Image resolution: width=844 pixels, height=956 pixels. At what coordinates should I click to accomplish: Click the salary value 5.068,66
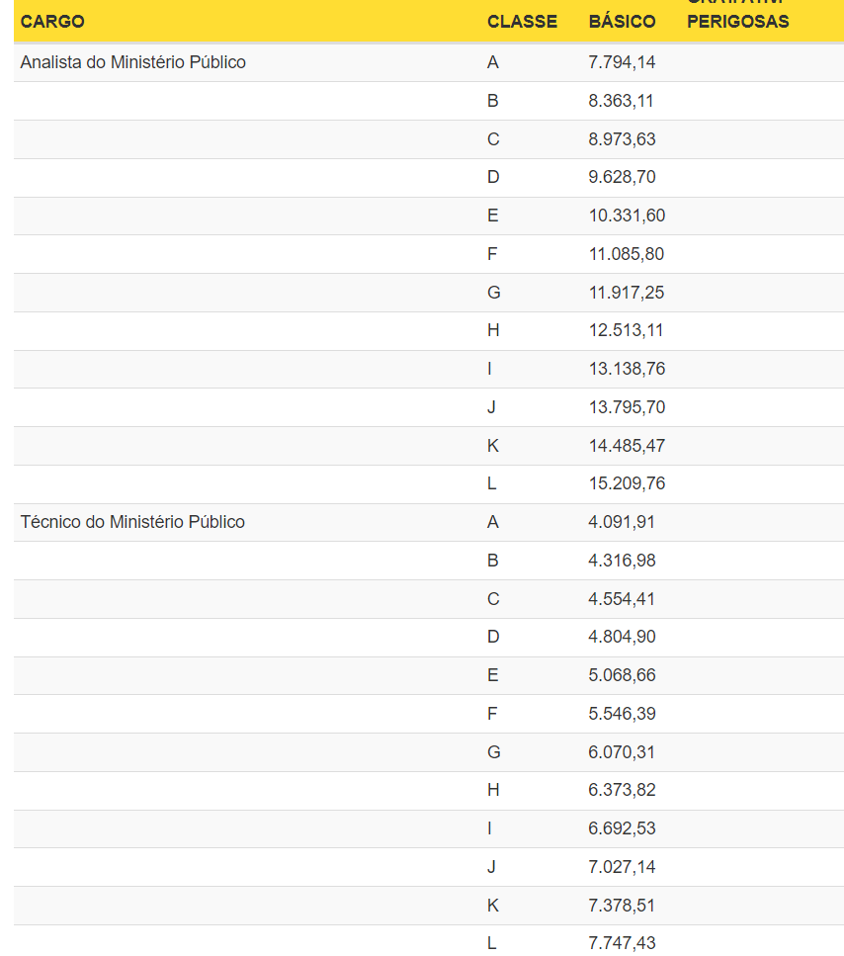click(622, 675)
